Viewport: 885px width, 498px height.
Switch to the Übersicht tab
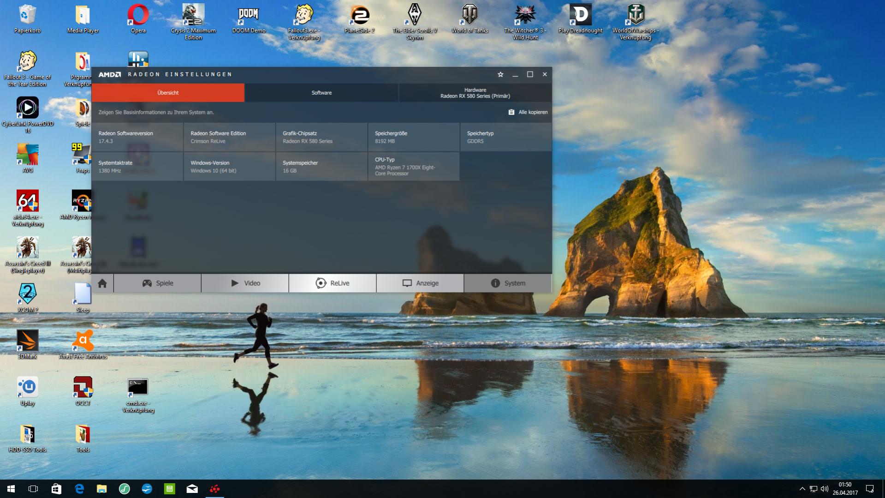click(x=168, y=93)
